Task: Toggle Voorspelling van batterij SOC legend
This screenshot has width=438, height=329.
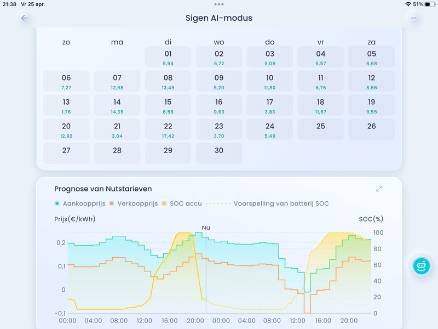Action: (x=267, y=203)
